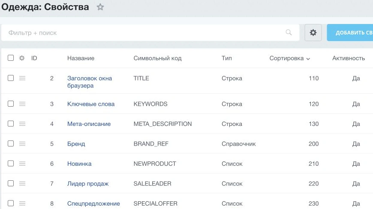Select the KEYWORDS symbolic code cell

[x=150, y=104]
